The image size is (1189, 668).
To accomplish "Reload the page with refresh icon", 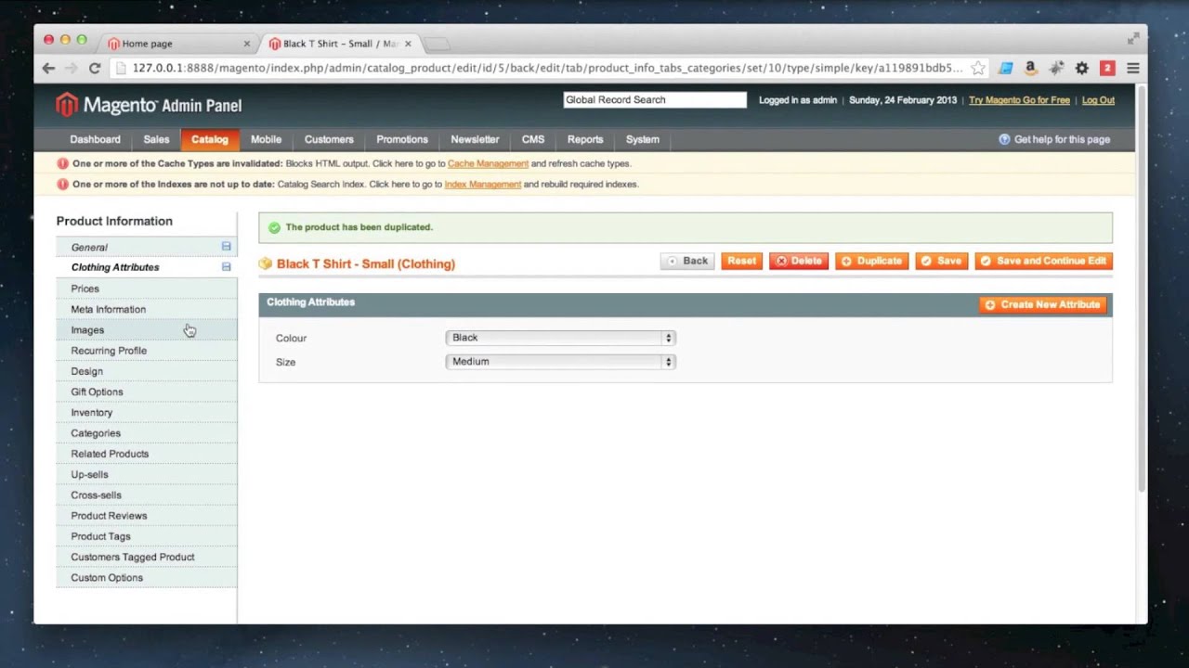I will 95,68.
